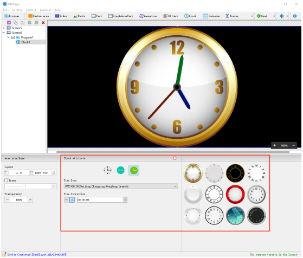
Task: Click the copy icon above the tree
Action: click(16, 23)
